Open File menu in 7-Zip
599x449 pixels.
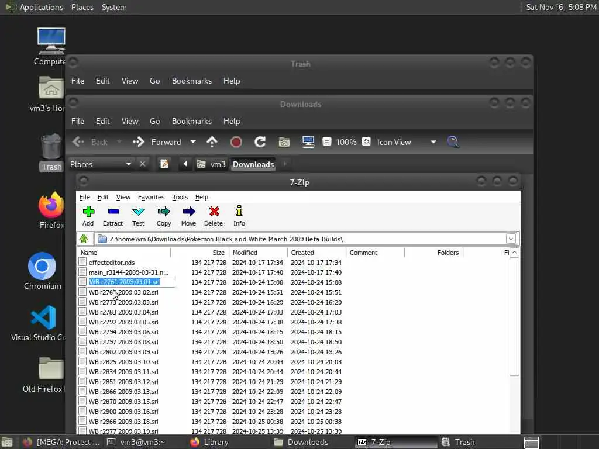tap(84, 197)
